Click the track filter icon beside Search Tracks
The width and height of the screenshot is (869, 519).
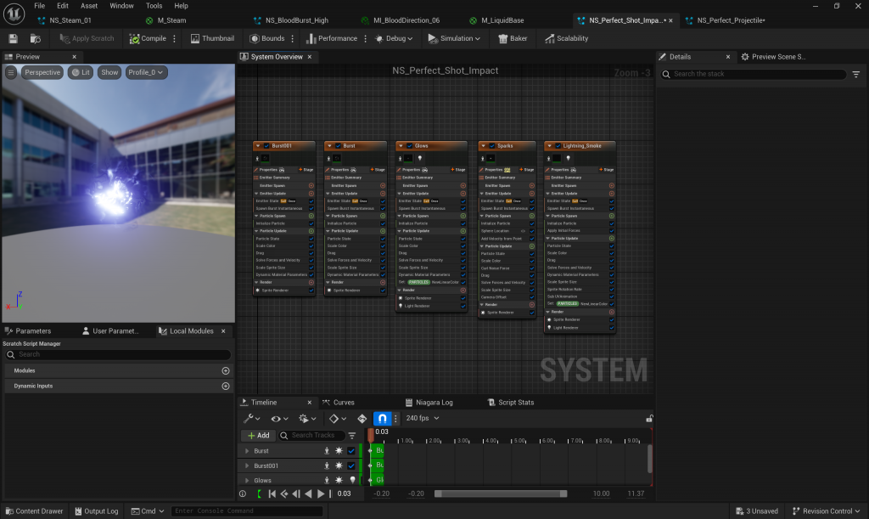352,436
